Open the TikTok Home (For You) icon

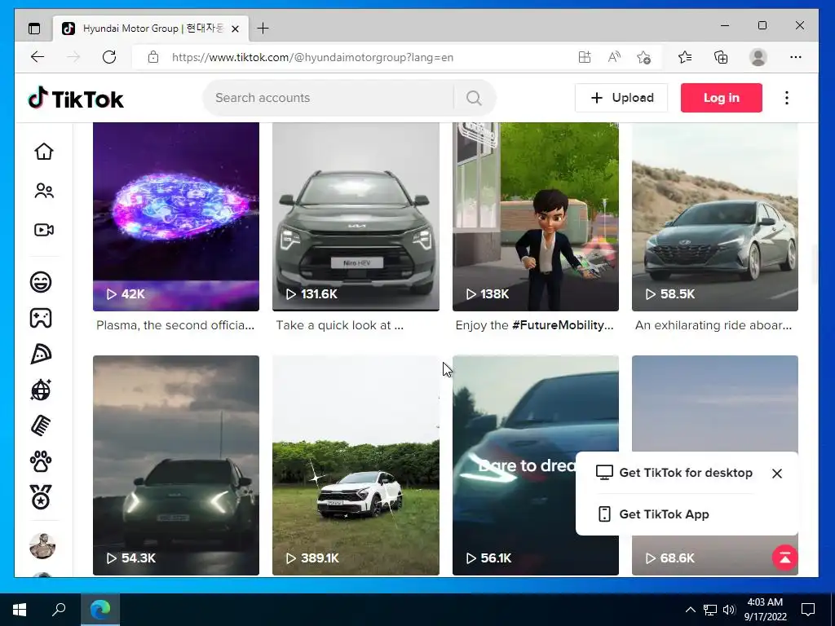pos(44,152)
